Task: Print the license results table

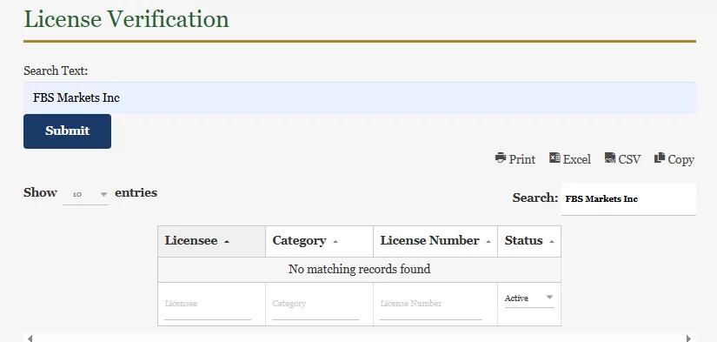Action: [x=515, y=159]
